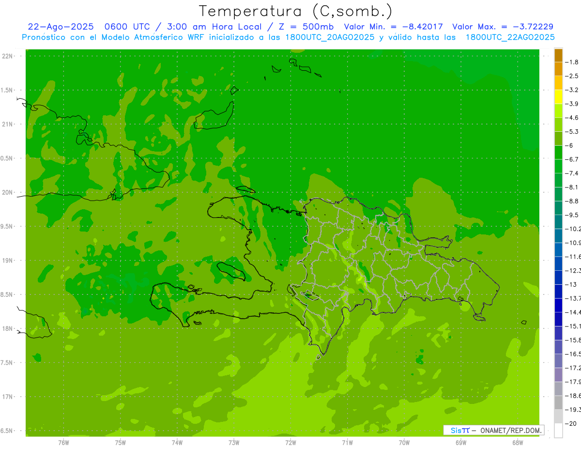Click the '69W' longitude axis label
The image size is (581, 449).
point(461,443)
